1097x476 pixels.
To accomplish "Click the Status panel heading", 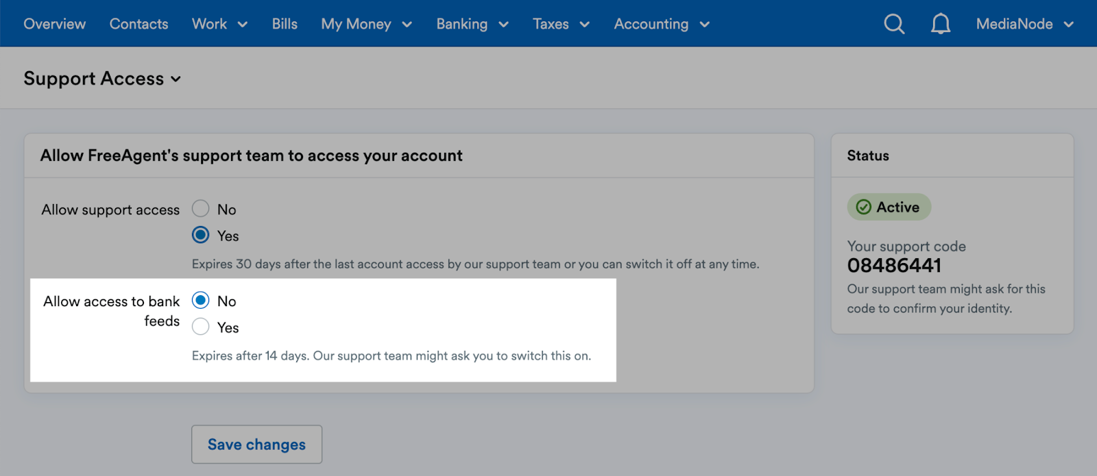I will tap(868, 155).
